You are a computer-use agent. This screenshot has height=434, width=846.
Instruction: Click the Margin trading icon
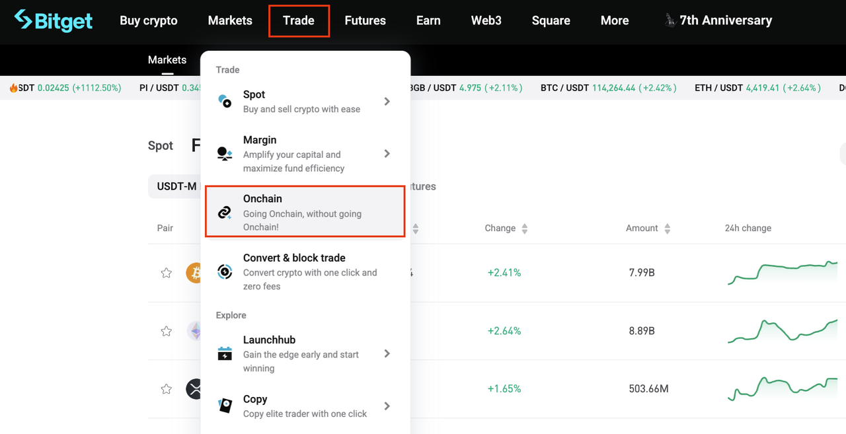pos(225,154)
